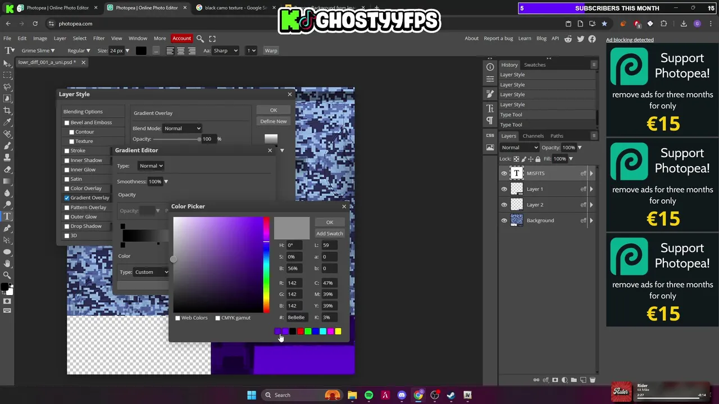Select the Pen tool
Image resolution: width=719 pixels, height=404 pixels.
pyautogui.click(x=7, y=228)
